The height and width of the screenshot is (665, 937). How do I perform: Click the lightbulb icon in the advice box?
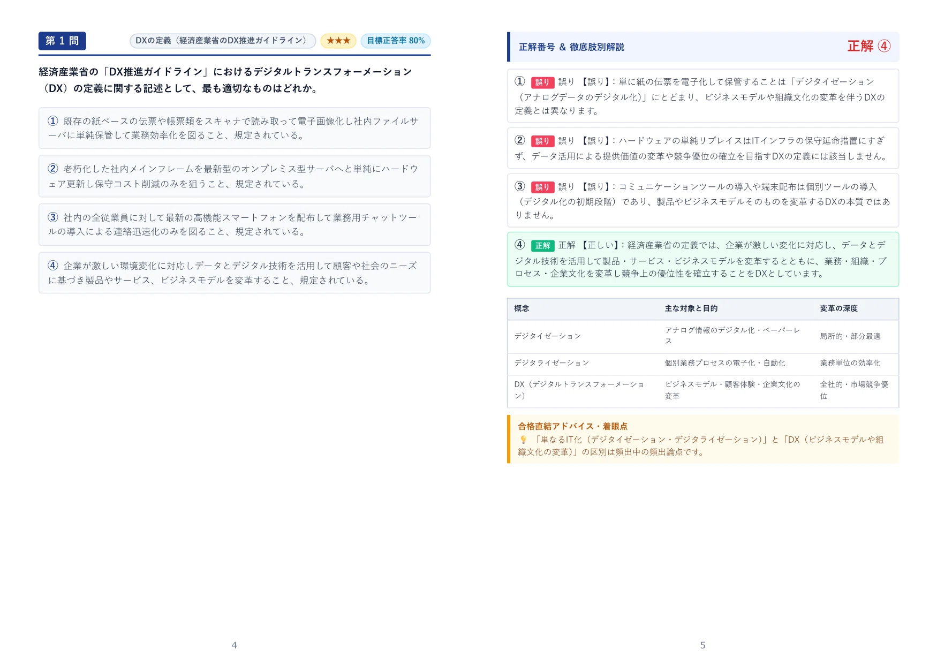click(523, 440)
